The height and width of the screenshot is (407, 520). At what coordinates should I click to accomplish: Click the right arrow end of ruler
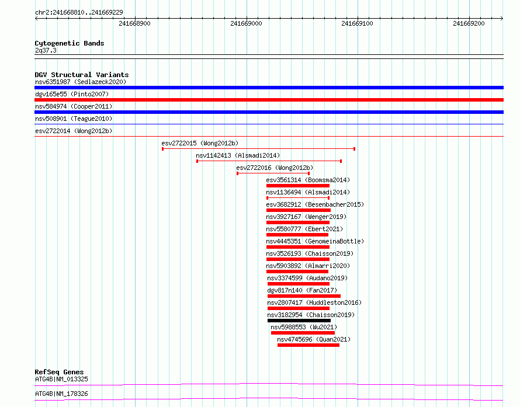point(502,18)
